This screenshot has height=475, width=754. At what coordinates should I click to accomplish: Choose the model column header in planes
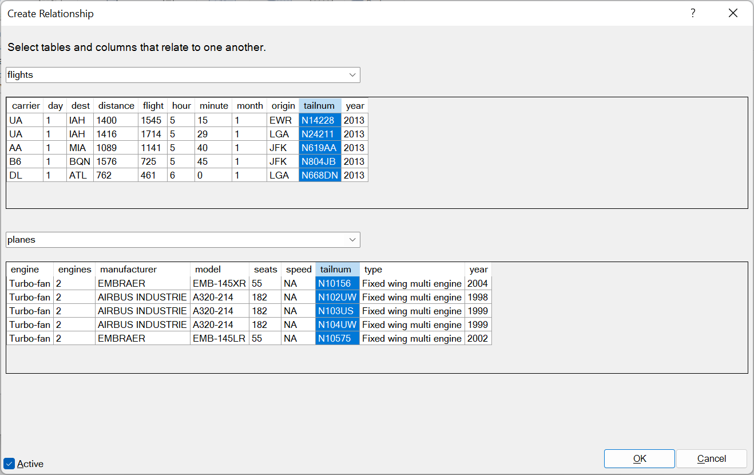click(x=208, y=270)
